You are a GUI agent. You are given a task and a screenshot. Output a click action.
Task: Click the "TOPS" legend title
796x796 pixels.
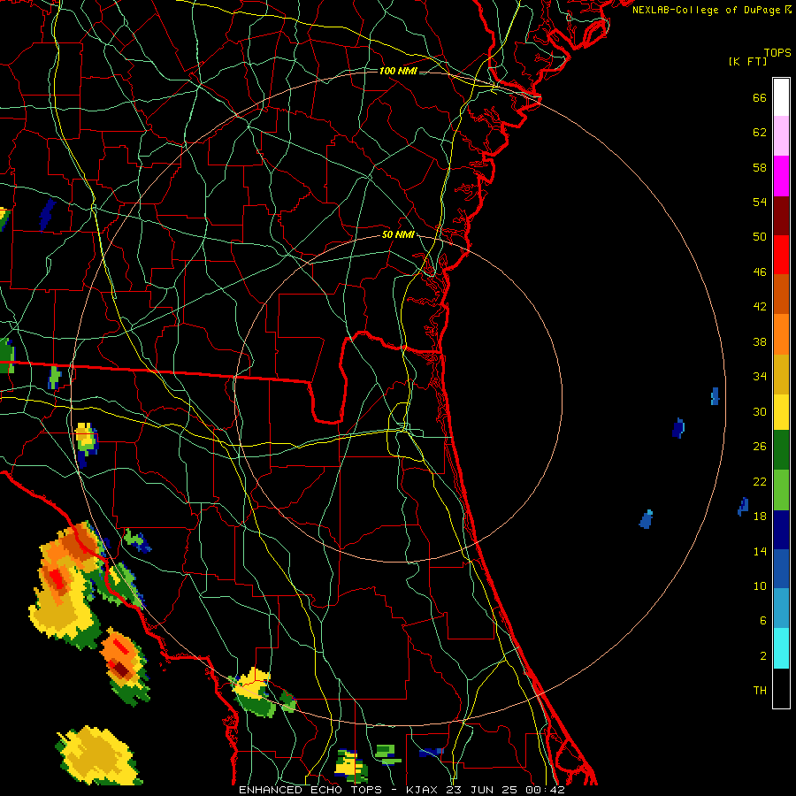coord(777,53)
